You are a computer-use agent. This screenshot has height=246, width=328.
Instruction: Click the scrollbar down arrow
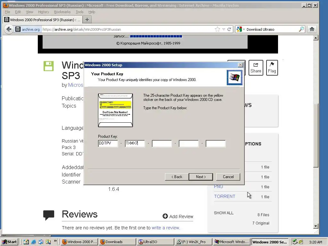pyautogui.click(x=316, y=226)
